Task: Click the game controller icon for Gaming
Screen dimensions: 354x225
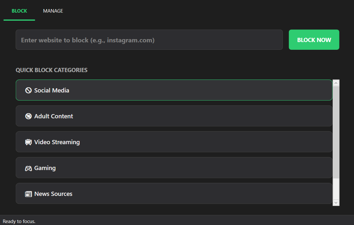Action: [28, 168]
